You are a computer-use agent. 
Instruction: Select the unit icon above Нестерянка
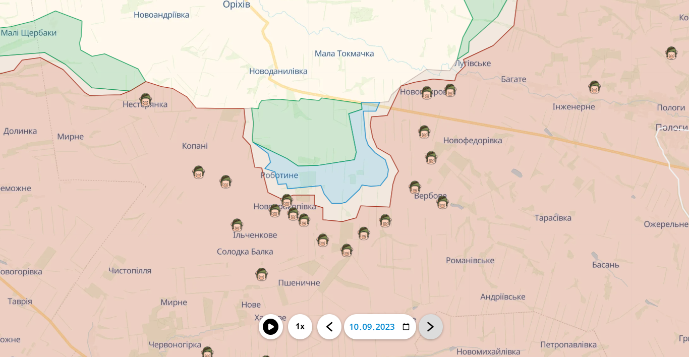146,100
